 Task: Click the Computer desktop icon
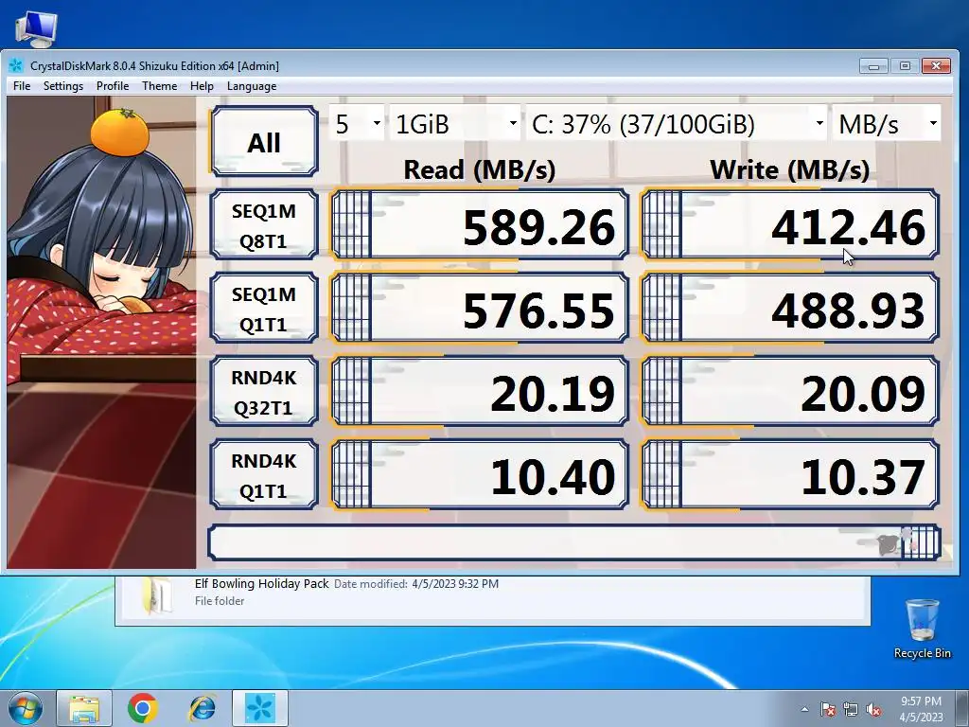click(36, 29)
